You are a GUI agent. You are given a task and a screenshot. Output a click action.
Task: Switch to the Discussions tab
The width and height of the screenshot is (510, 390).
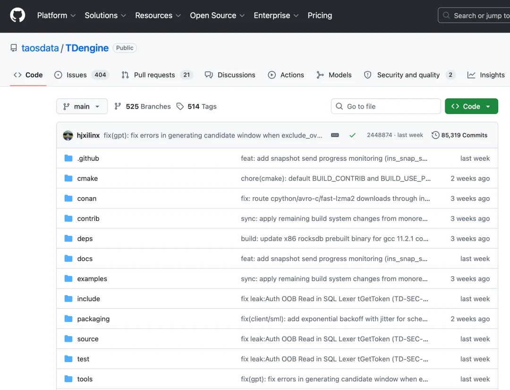(x=230, y=75)
